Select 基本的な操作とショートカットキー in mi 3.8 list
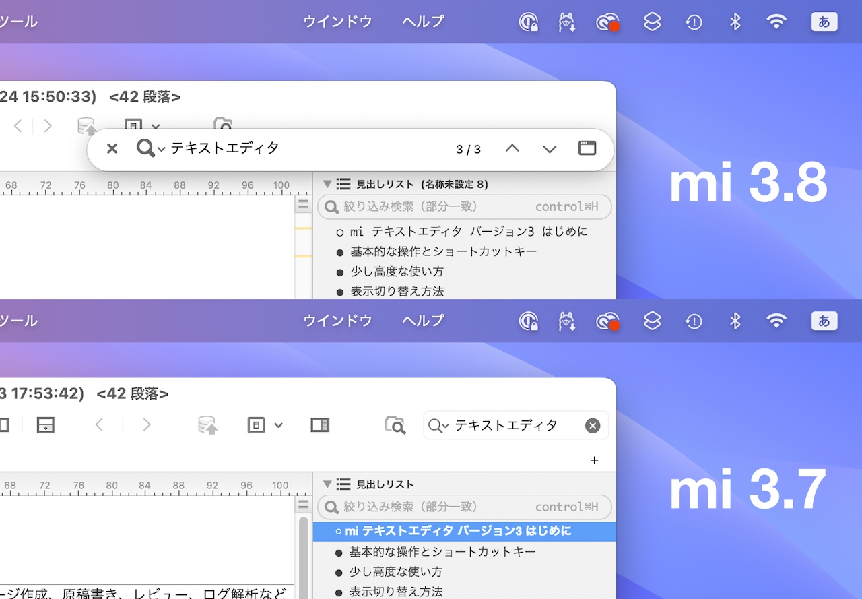The image size is (862, 599). (x=436, y=252)
